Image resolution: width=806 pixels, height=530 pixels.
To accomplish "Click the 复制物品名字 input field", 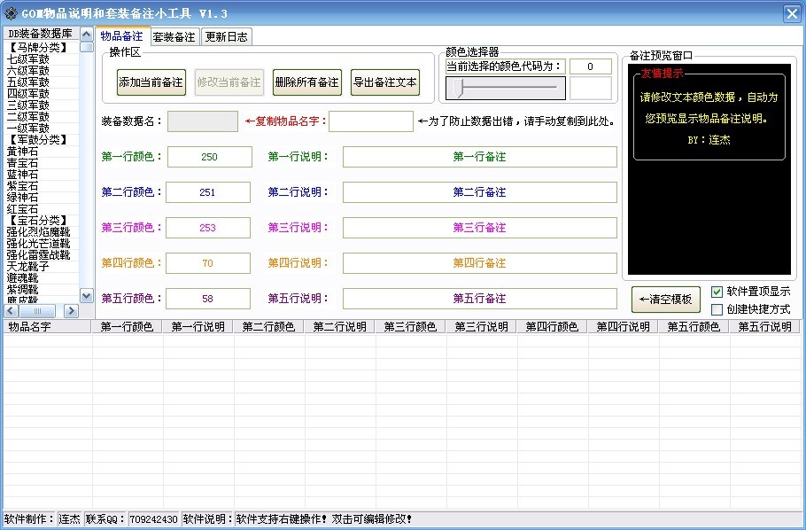I will tap(371, 121).
